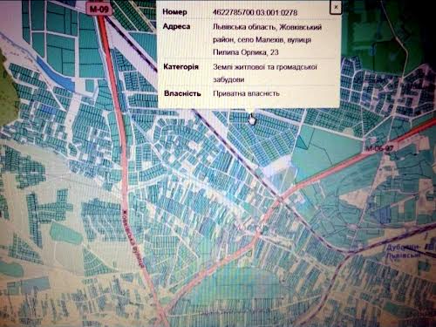
Task: Click the Дубляни-Львівський station label
Action: pos(403,251)
